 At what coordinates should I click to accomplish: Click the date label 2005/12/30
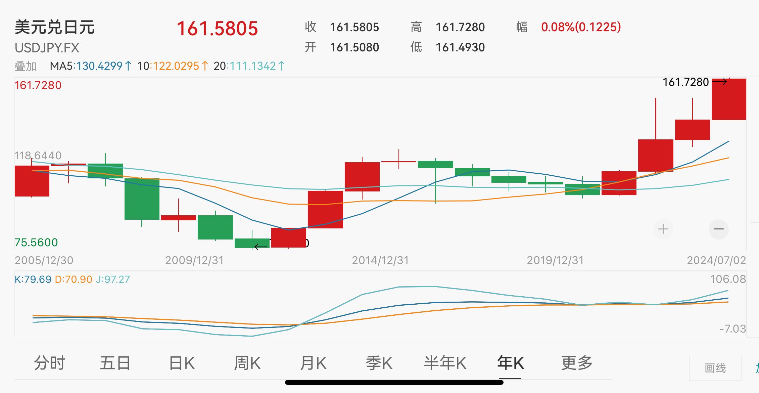(x=44, y=260)
